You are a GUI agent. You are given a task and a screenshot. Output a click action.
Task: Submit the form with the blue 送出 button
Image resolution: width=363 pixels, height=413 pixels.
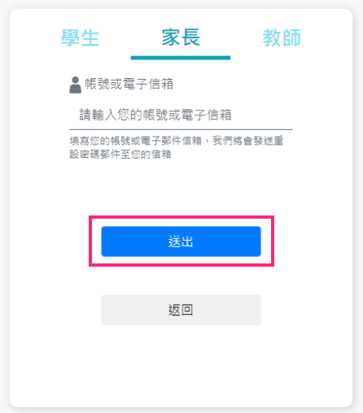[181, 241]
